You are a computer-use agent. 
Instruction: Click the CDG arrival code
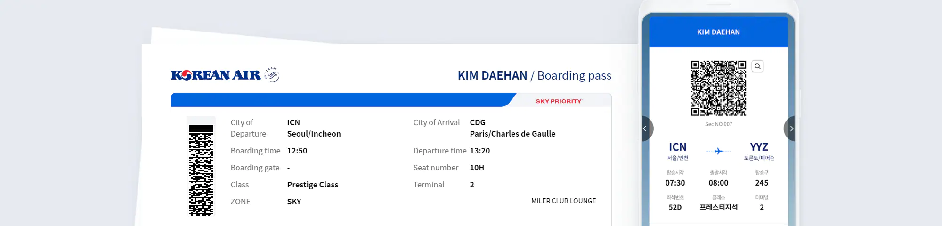[478, 122]
